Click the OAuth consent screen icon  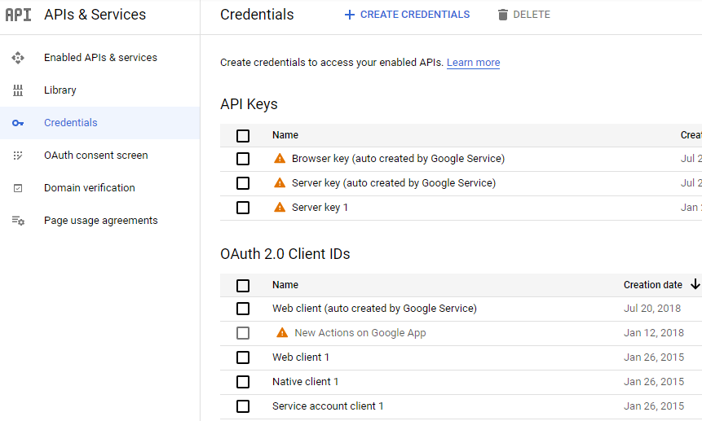coord(18,156)
